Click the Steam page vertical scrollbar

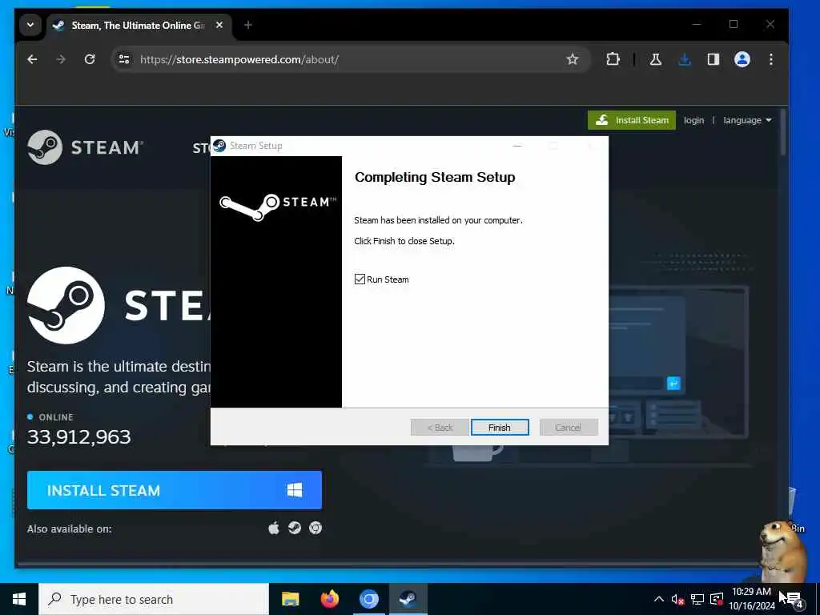[x=782, y=134]
